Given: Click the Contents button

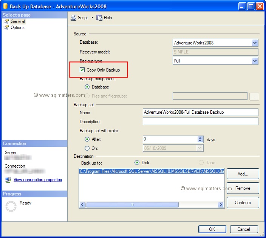Looking at the screenshot, I should coord(243,203).
